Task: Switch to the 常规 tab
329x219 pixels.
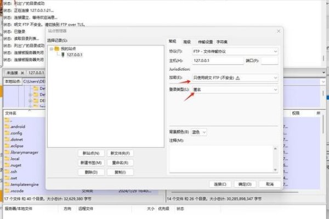Action: 172,41
